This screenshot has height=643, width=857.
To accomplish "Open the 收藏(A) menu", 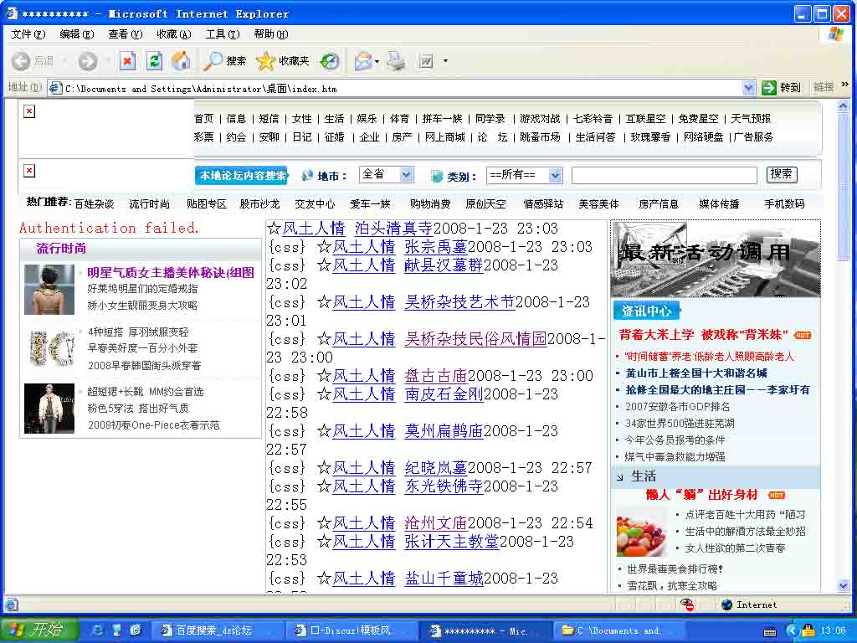I will [x=173, y=34].
